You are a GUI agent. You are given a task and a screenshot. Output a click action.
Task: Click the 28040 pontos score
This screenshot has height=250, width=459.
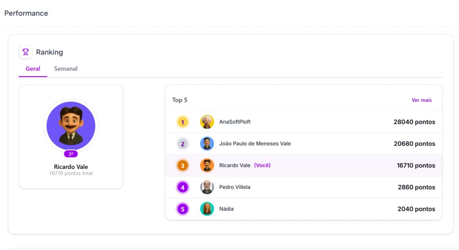414,122
